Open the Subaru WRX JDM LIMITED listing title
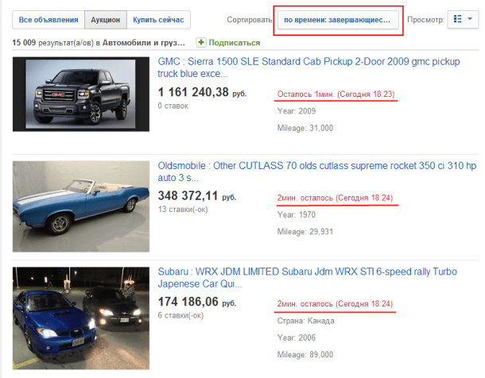Viewport: 485px width, 378px height. click(x=307, y=277)
